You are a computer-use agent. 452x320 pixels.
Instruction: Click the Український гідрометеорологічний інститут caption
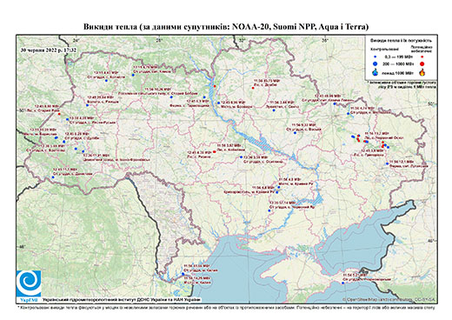coord(122,299)
